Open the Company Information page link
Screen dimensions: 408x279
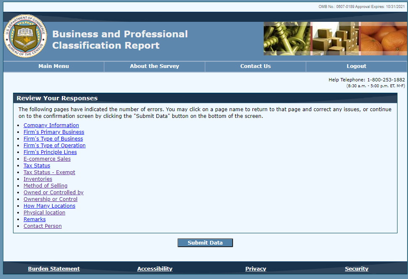click(x=51, y=125)
